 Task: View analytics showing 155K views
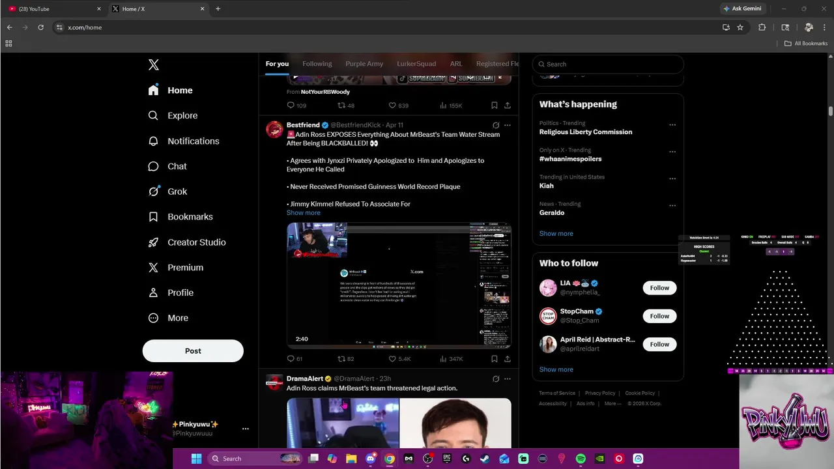451,106
